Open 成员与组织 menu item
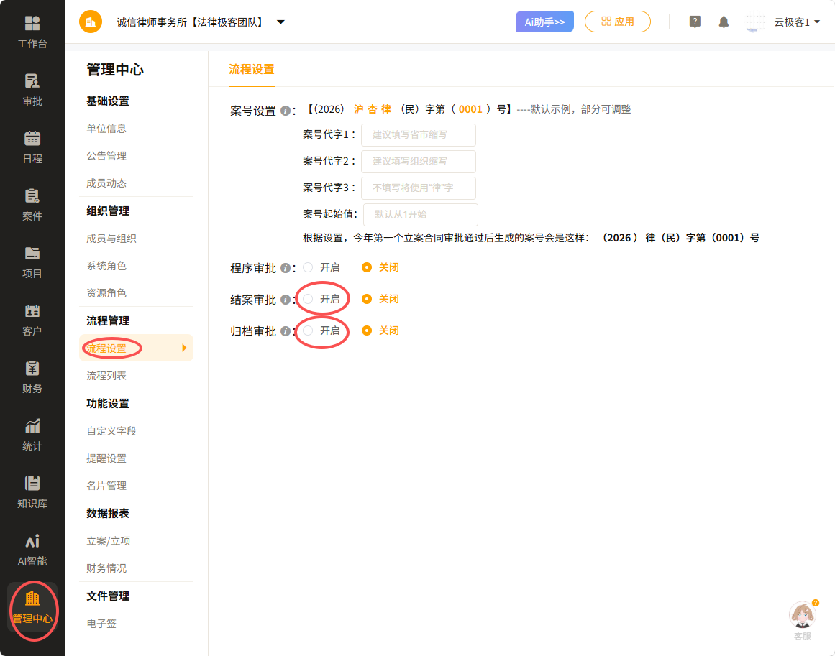Viewport: 835px width, 656px height. click(x=111, y=239)
